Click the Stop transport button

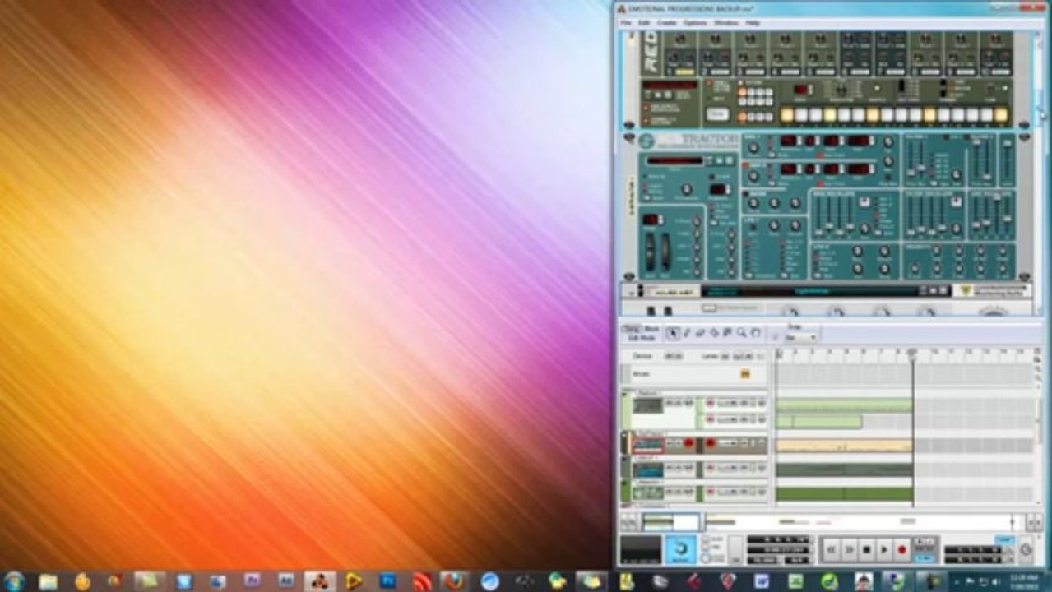[867, 548]
